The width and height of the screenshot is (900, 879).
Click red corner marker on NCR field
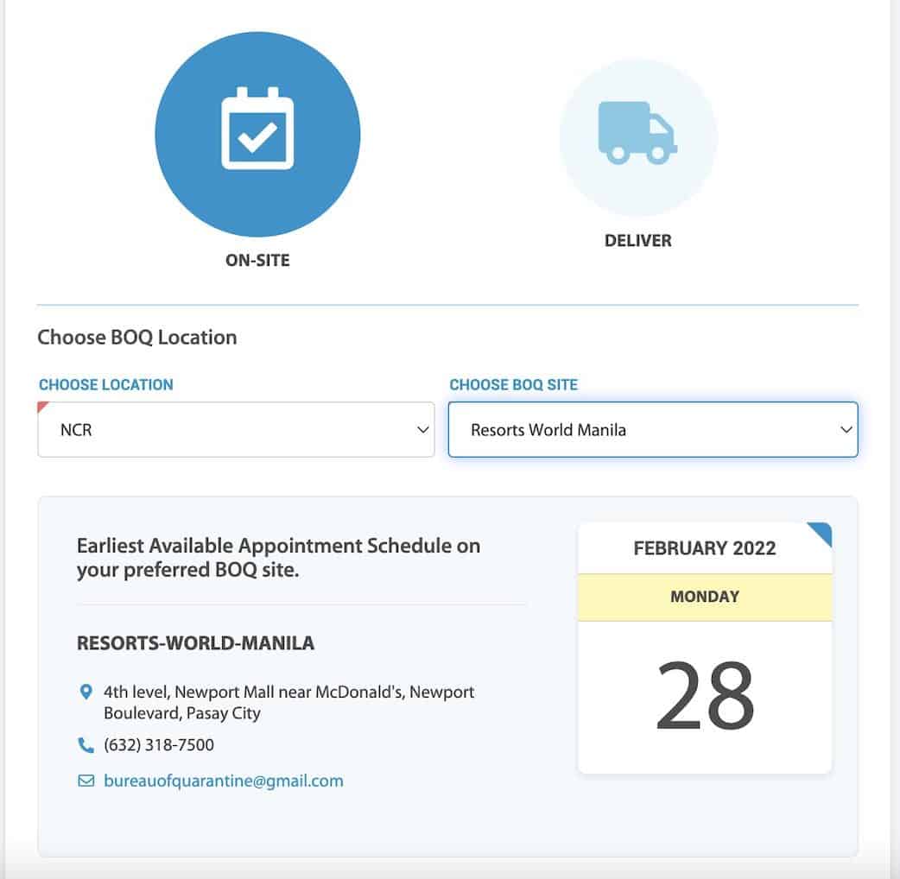click(43, 407)
